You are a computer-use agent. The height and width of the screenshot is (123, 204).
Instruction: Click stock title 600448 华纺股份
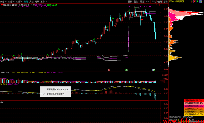pos(176,2)
